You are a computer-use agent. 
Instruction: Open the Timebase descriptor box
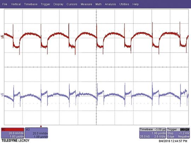152,133
